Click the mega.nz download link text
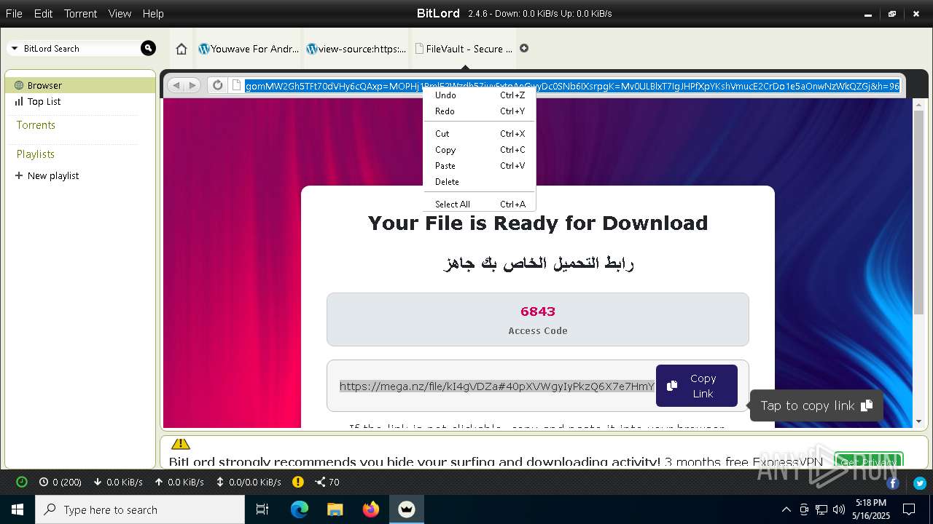 coord(497,386)
